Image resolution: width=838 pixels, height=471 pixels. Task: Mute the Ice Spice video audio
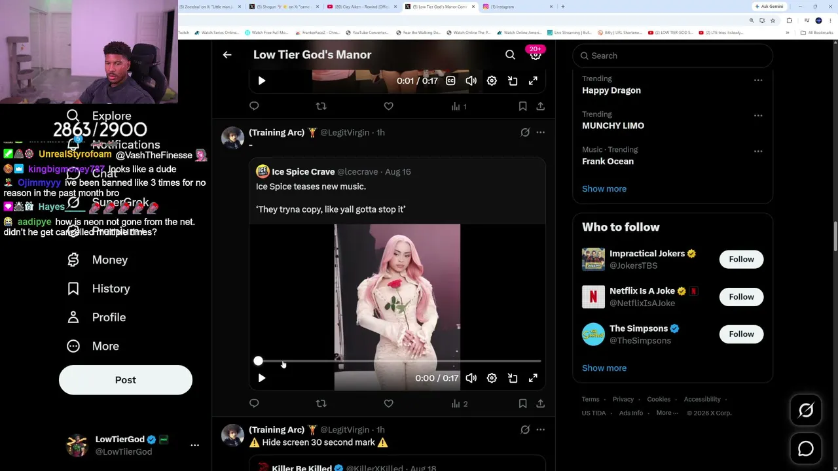point(471,378)
